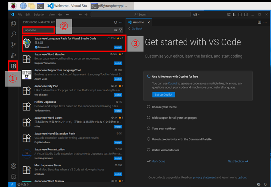
Task: Open Copilot status in status bar
Action: pos(259,184)
